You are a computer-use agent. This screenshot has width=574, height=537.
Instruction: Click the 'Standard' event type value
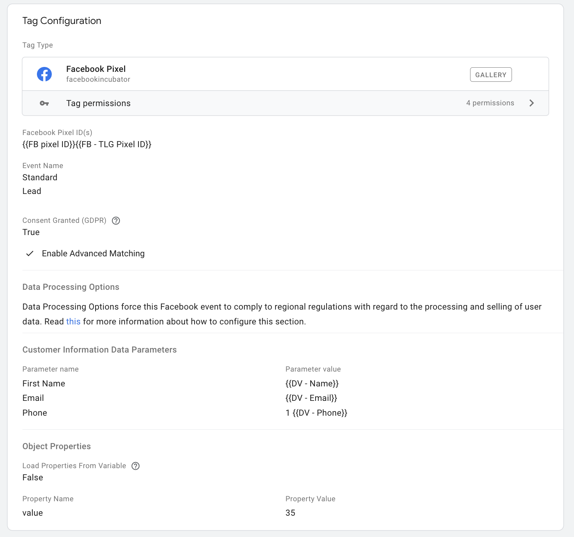[40, 178]
